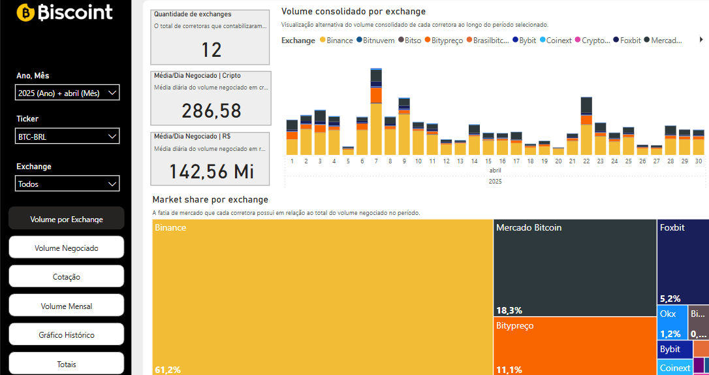Click the 142,56 Mi daily average value
The width and height of the screenshot is (709, 375).
211,171
